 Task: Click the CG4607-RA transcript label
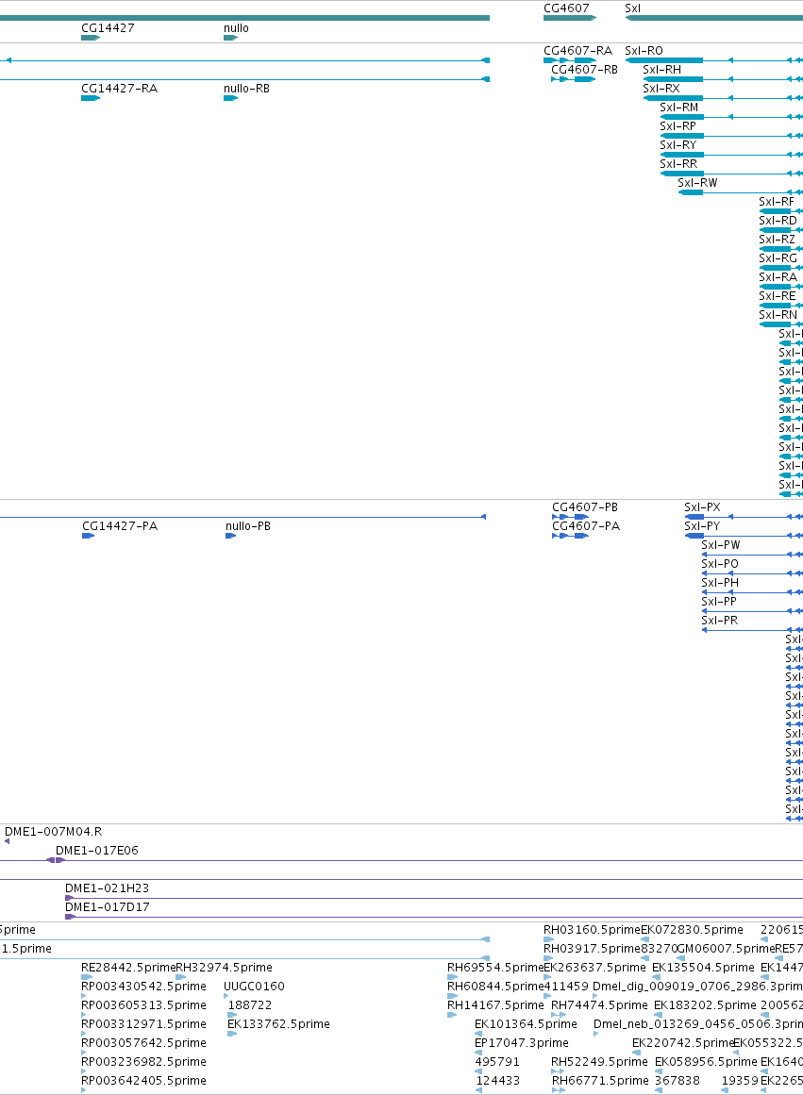pos(578,51)
